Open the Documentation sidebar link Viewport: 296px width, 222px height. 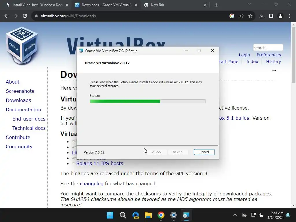[x=23, y=110]
